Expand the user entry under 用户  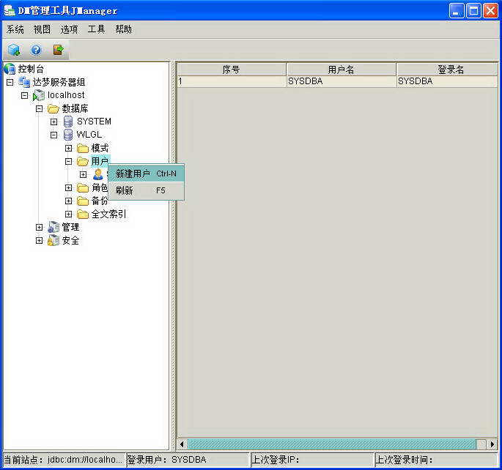pos(84,174)
